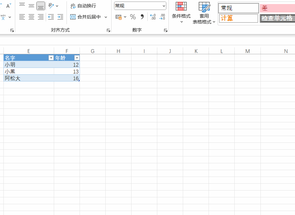Open the 名字 column filter dropdown
Screen dimensions: 295x215
(51, 58)
